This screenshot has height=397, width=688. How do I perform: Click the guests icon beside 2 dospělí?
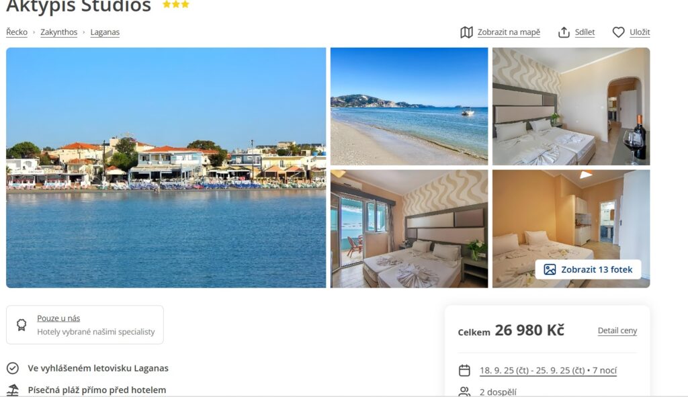[464, 392]
